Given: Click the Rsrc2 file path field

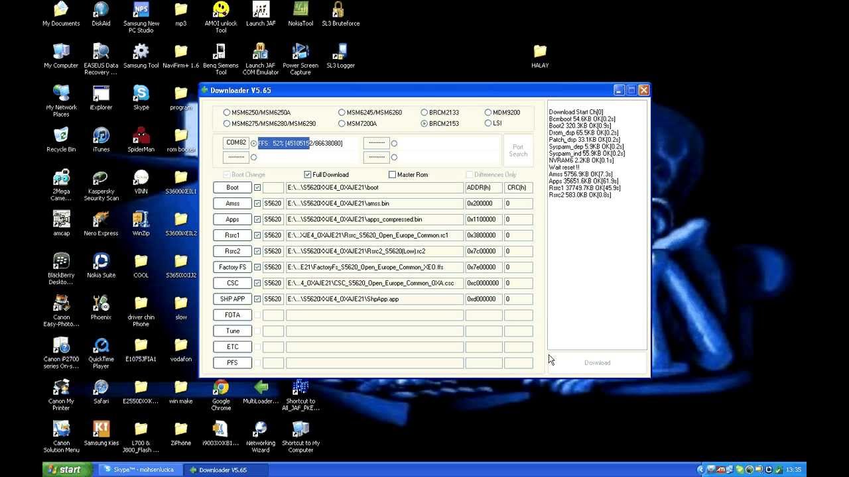Looking at the screenshot, I should tap(375, 251).
